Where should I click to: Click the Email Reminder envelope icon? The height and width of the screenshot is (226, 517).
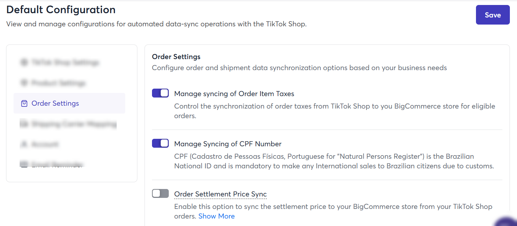click(x=24, y=164)
